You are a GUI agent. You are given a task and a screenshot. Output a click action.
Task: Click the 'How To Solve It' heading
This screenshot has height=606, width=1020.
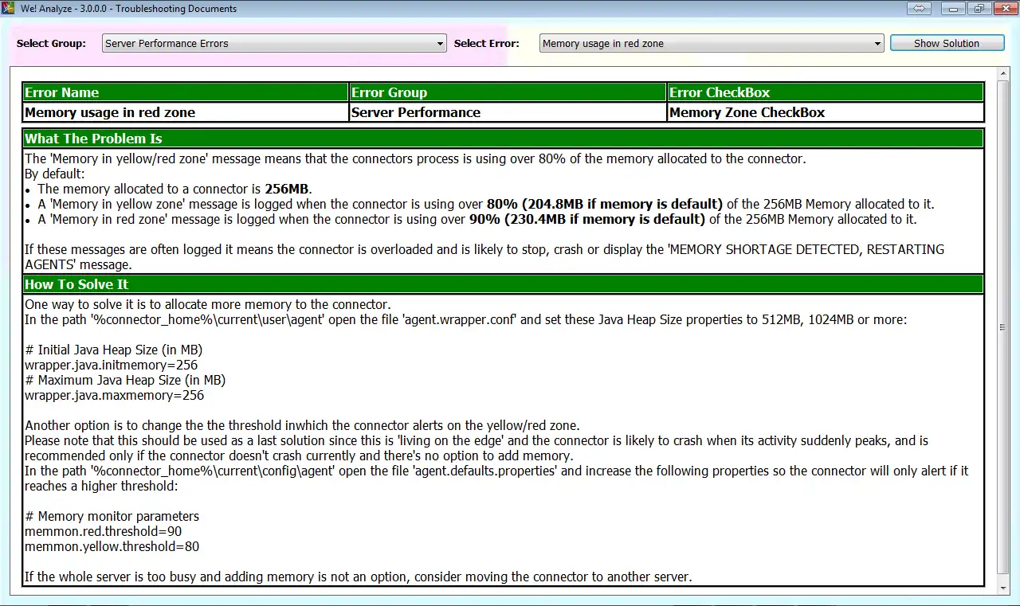click(503, 284)
